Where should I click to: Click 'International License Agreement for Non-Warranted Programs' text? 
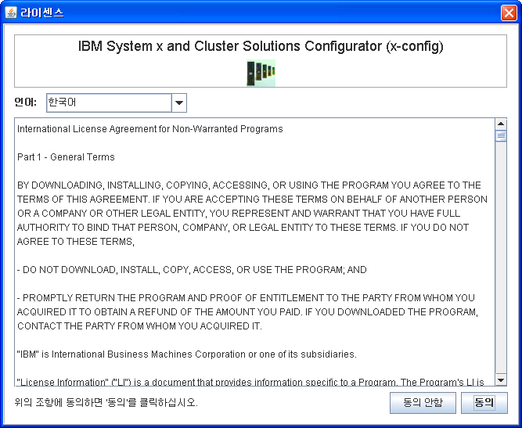tap(149, 129)
